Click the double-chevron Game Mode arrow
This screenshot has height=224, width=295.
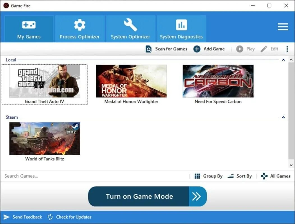[197, 196]
